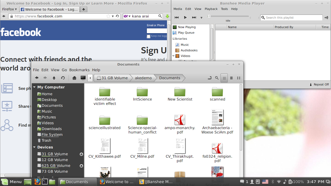Start playback in Banshee
Screen dimensions: 331x186
[185, 18]
